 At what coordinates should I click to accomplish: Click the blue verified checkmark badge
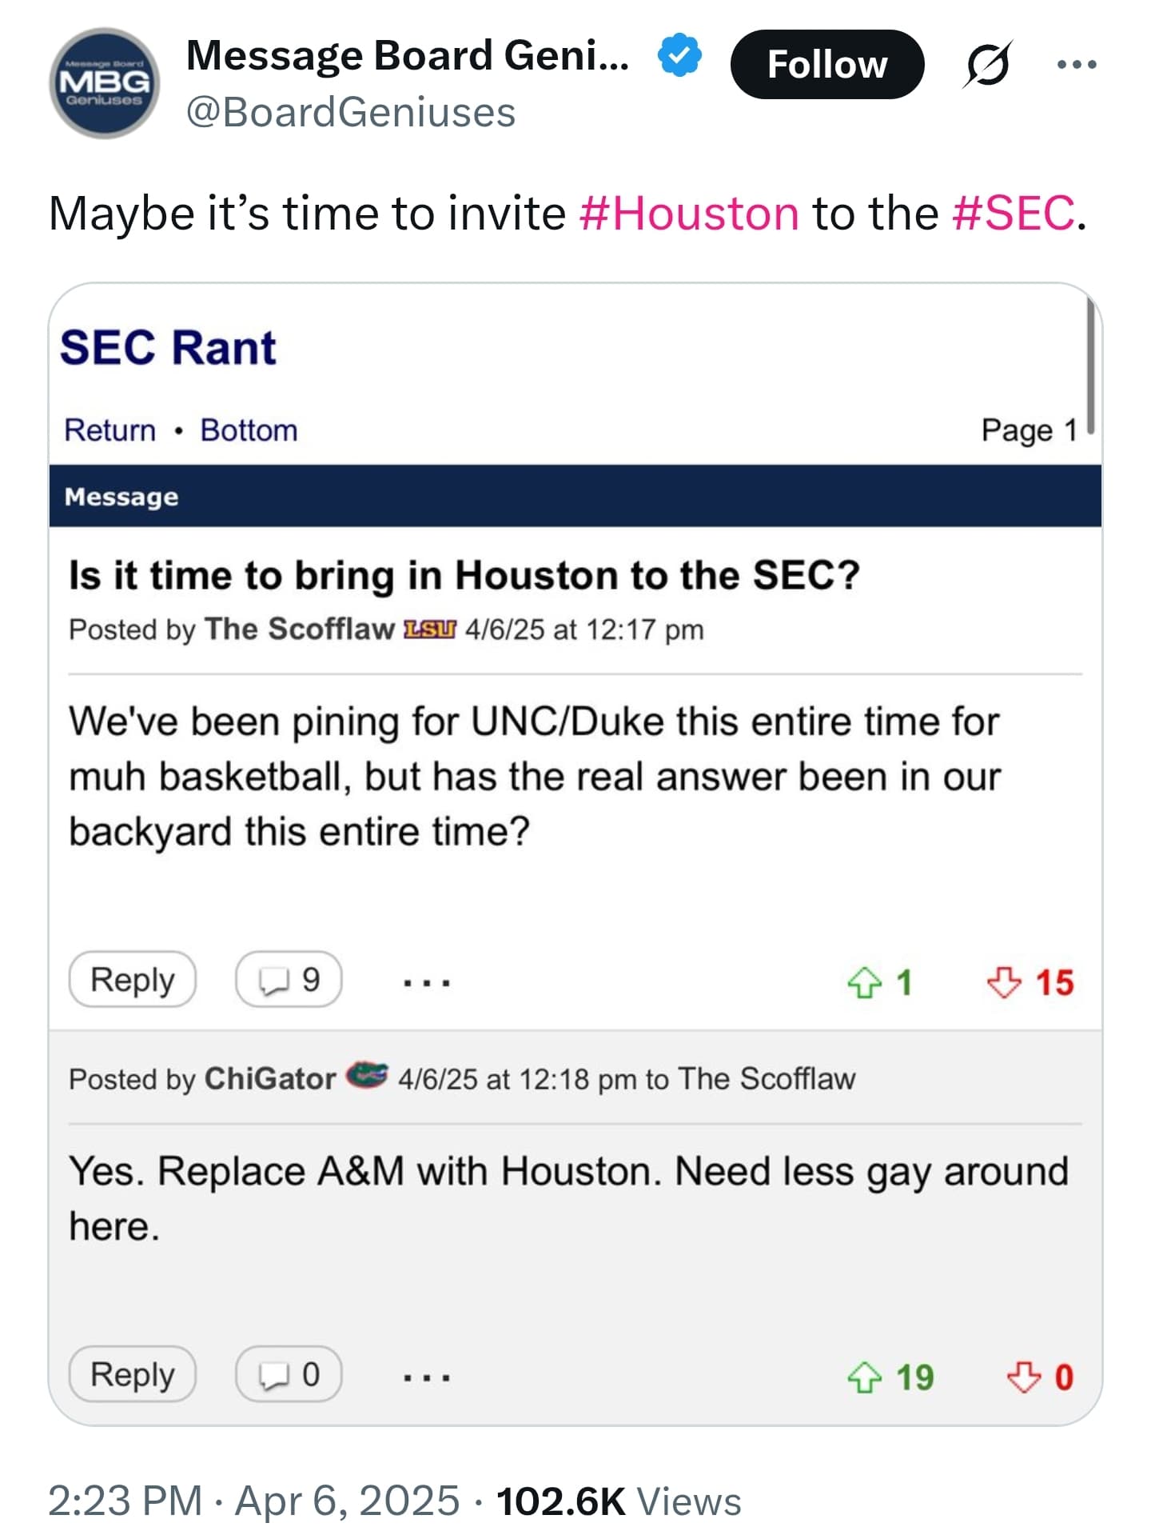click(x=679, y=55)
